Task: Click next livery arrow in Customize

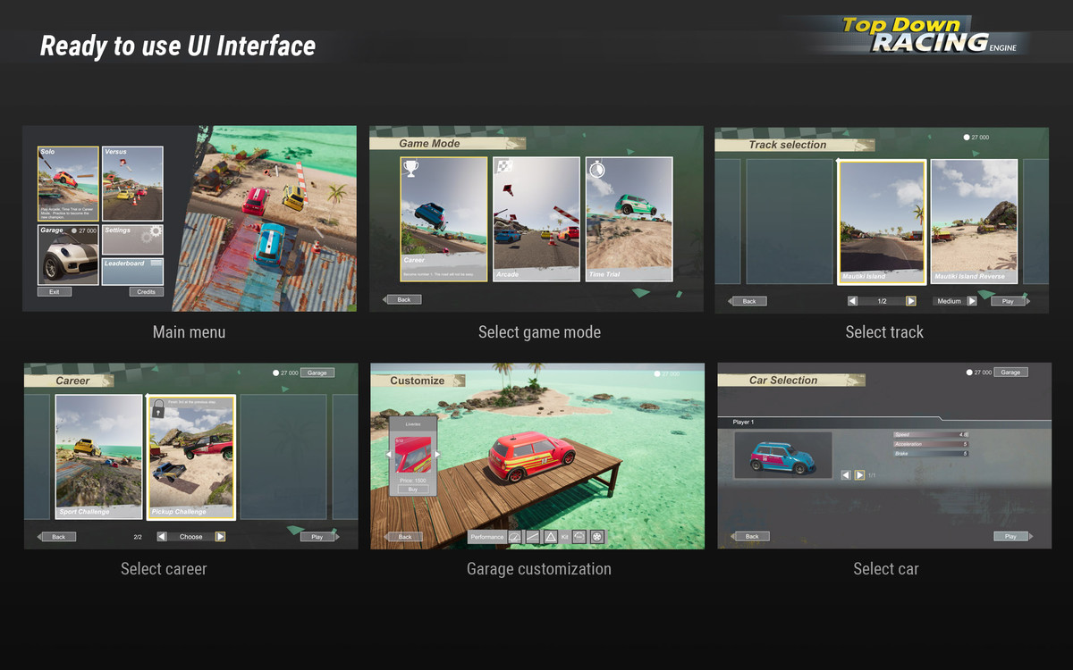Action: click(x=437, y=455)
